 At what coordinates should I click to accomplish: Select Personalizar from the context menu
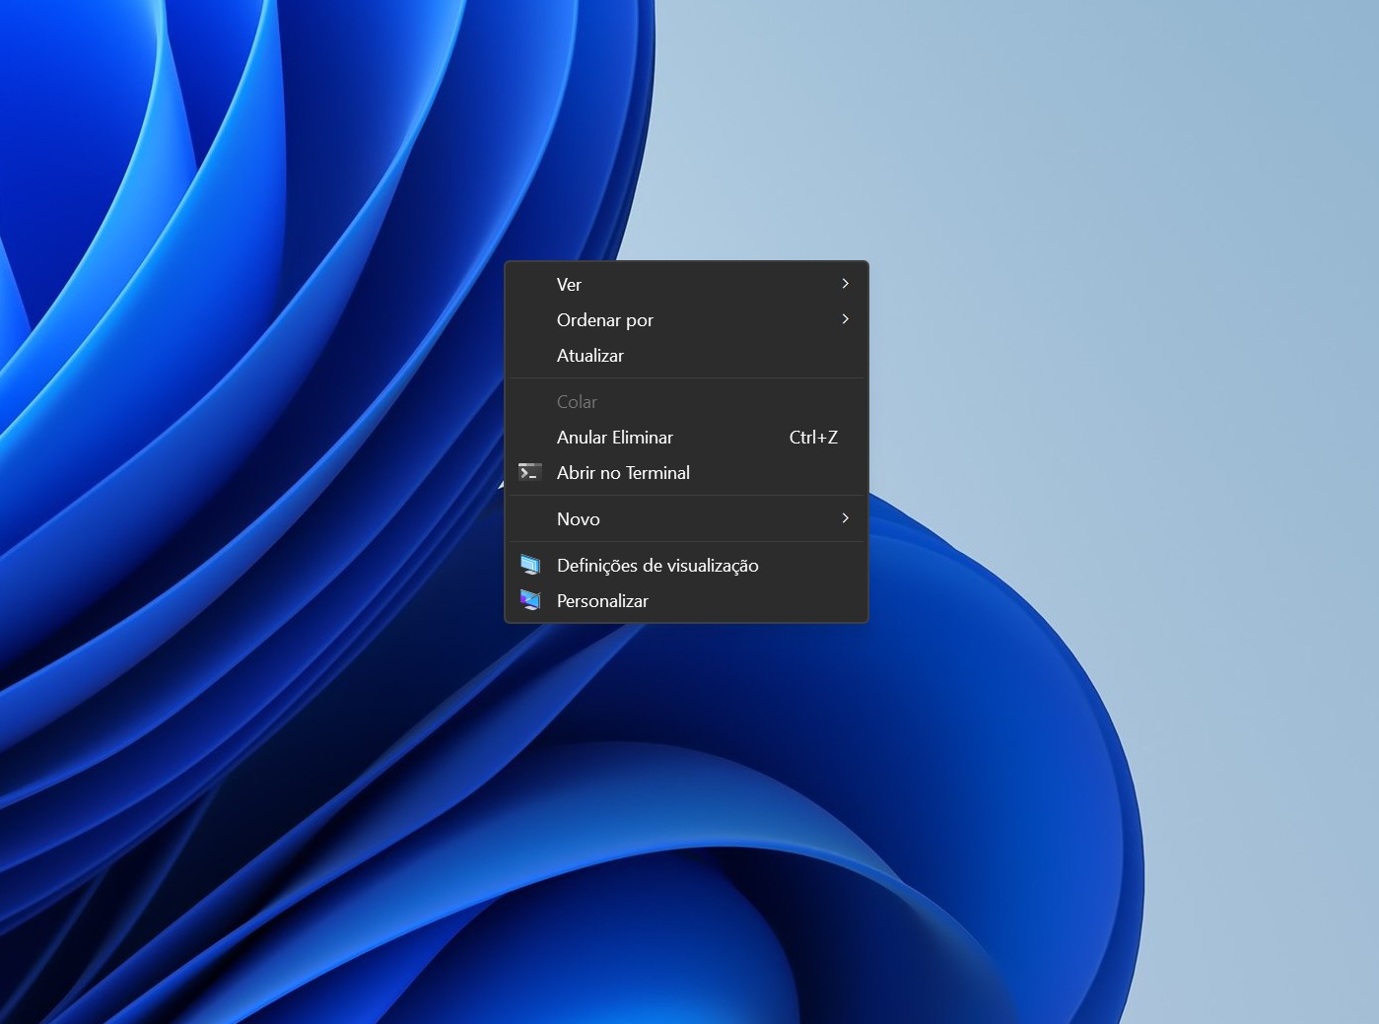[602, 601]
